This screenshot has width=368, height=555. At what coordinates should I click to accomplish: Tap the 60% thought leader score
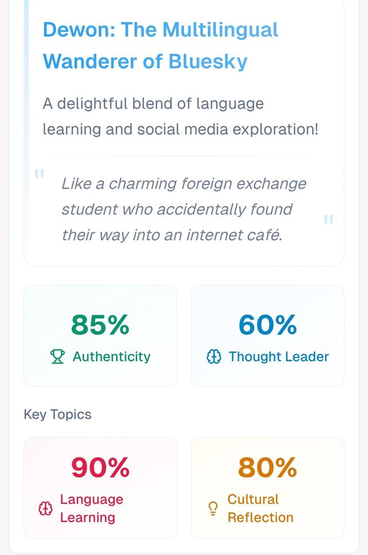tap(268, 325)
